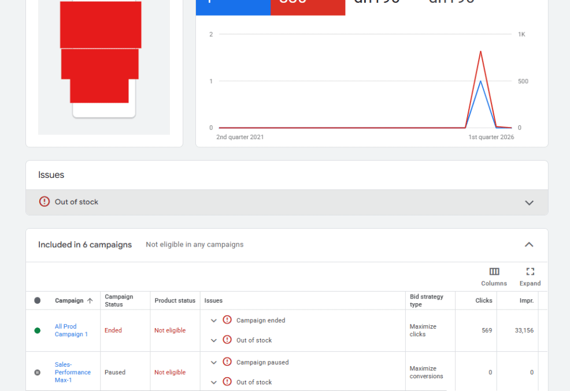Click the error icon beside Campaign paused
Screen dimensions: 570x391
pos(227,362)
